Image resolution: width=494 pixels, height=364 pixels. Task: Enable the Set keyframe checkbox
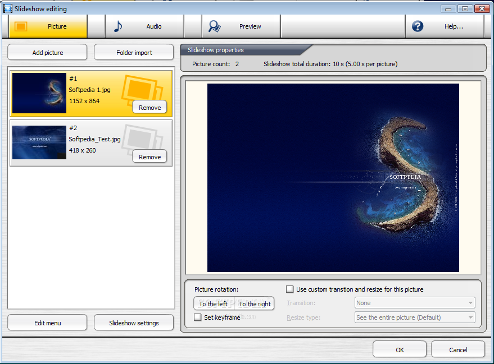197,317
